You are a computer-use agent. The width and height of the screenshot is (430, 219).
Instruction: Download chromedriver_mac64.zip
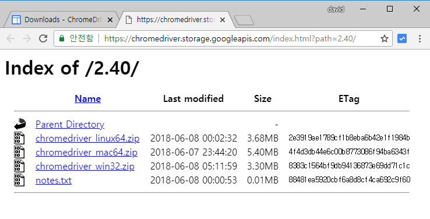click(x=86, y=153)
